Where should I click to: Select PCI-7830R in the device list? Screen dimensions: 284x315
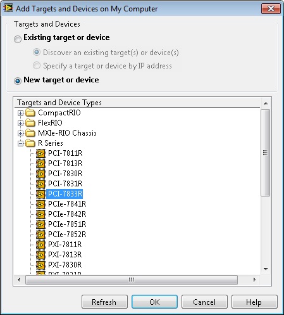tap(65, 174)
